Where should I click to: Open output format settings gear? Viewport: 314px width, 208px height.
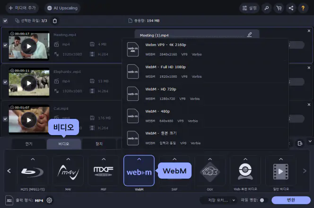(49, 200)
